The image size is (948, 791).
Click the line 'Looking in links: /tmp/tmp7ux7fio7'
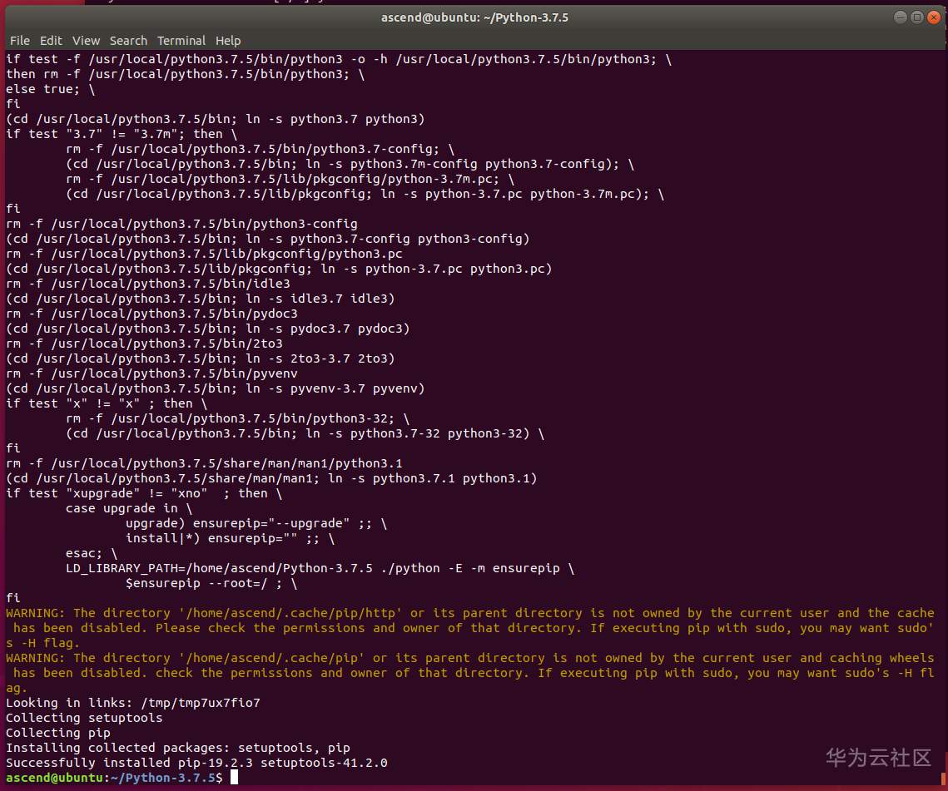(x=133, y=703)
